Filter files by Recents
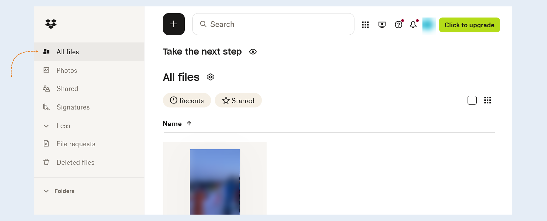Image resolution: width=547 pixels, height=221 pixels. (x=187, y=100)
